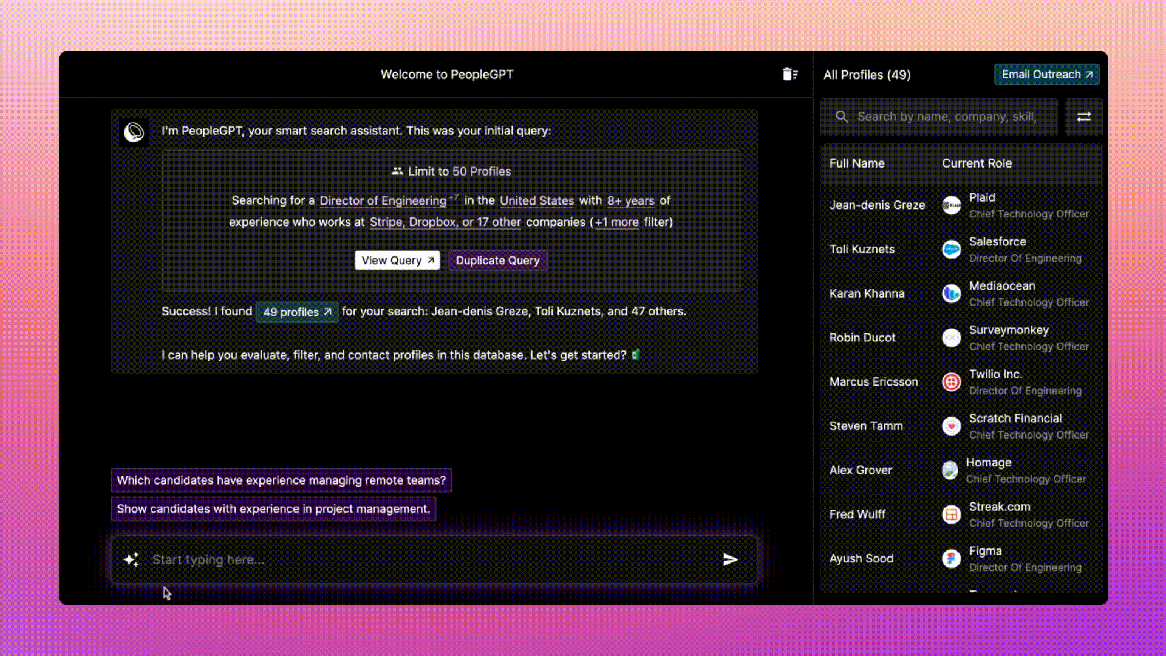Click the send arrow icon

(x=730, y=559)
